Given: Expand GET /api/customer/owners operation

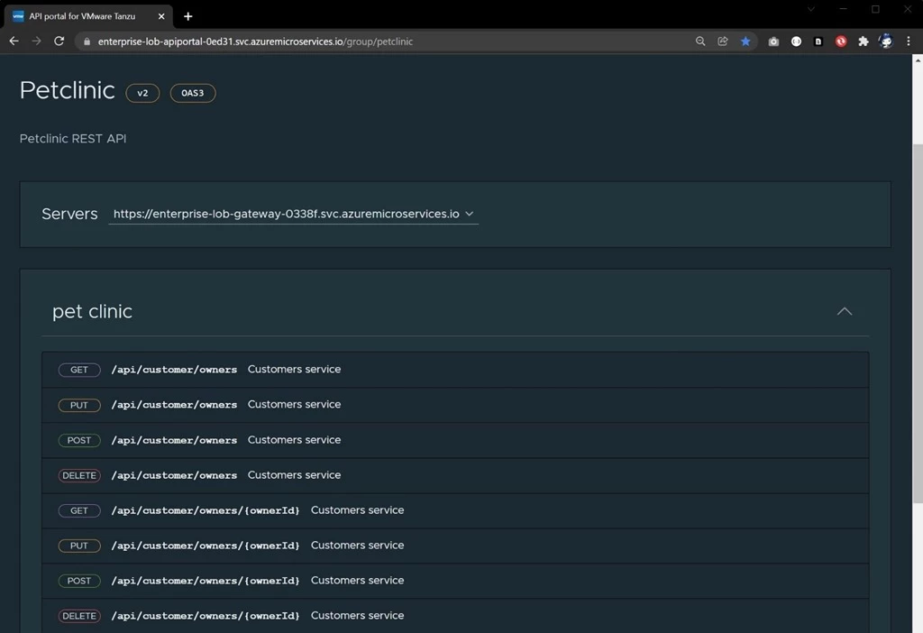Looking at the screenshot, I should click(x=455, y=370).
